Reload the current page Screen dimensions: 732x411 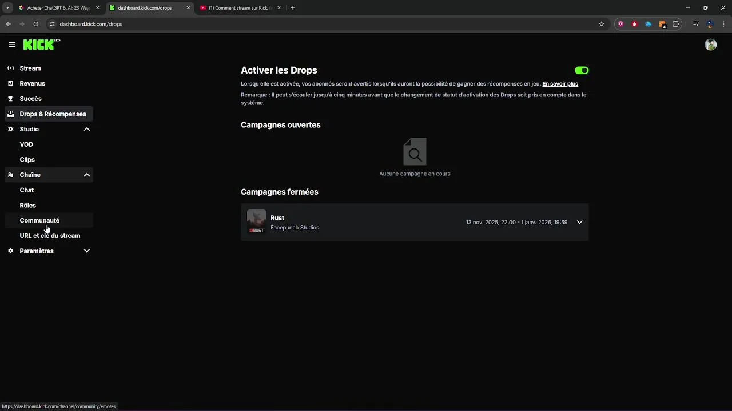[36, 24]
